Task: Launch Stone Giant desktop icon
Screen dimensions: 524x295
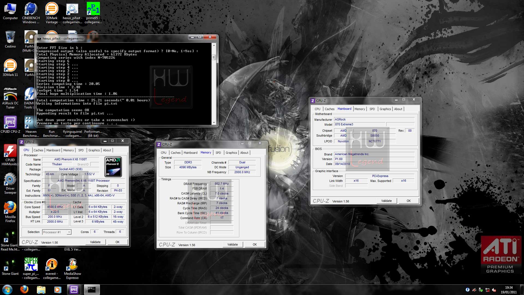Action: click(10, 267)
